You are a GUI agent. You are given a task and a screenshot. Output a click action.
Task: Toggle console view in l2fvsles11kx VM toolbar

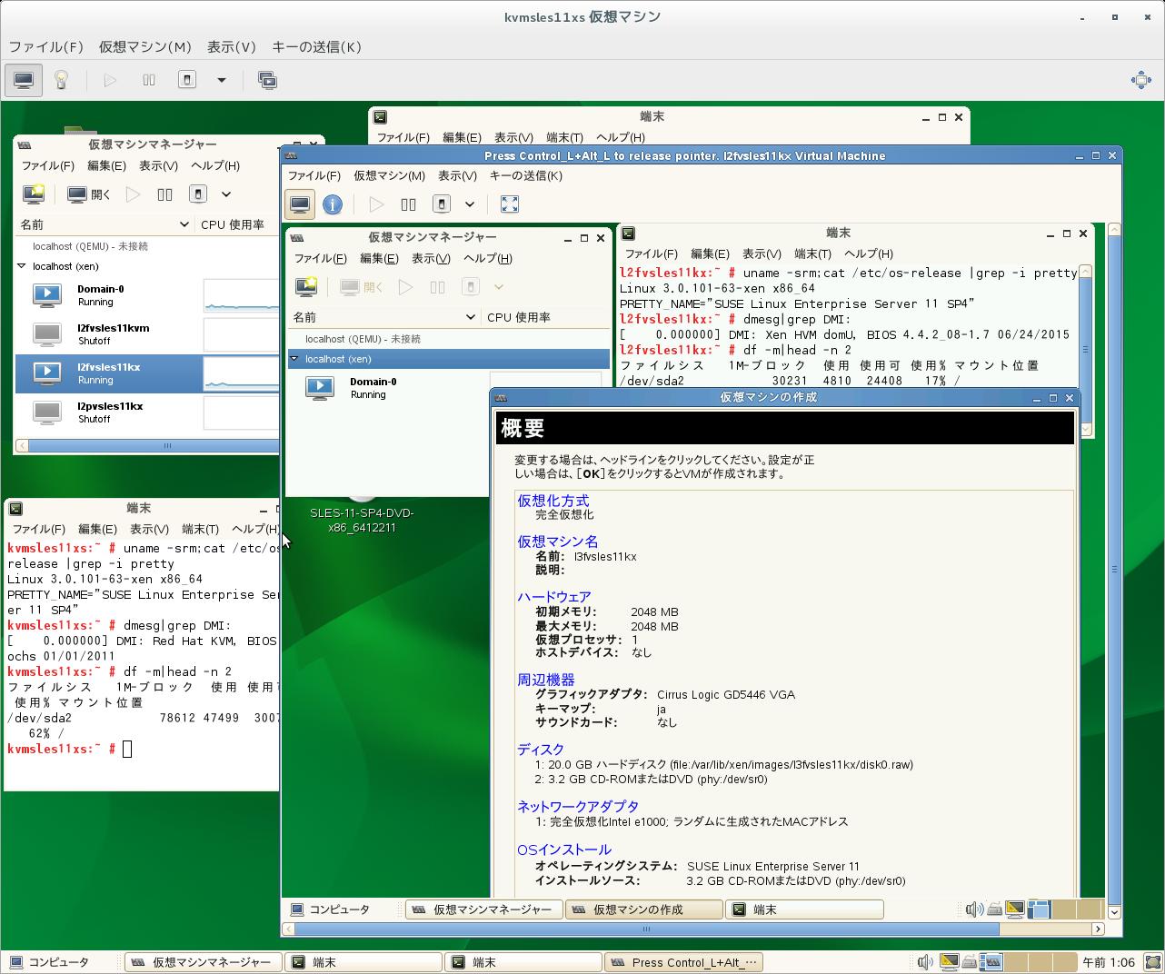300,204
